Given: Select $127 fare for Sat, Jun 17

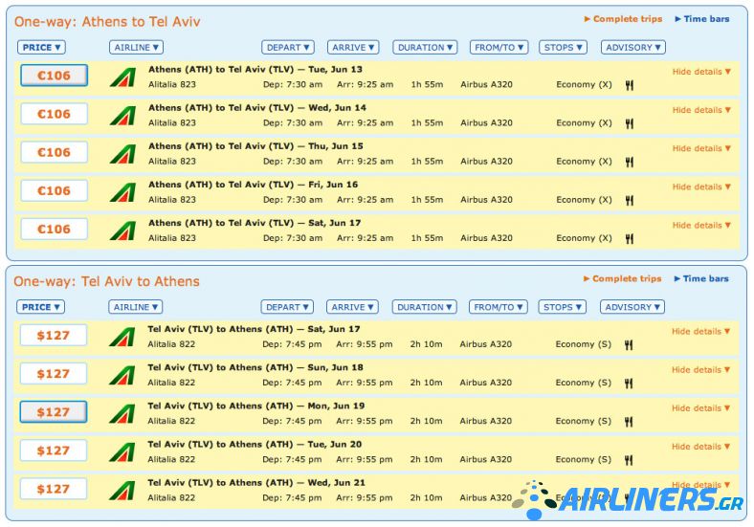Looking at the screenshot, I should tap(54, 335).
